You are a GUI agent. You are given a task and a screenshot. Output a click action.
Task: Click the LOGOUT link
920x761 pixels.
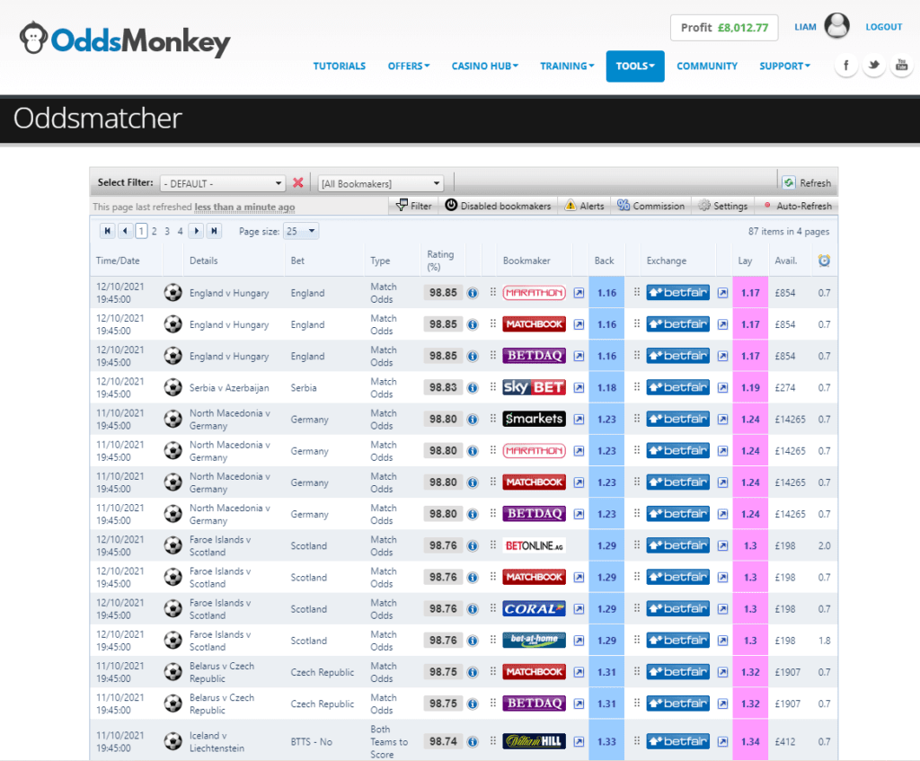(x=883, y=27)
